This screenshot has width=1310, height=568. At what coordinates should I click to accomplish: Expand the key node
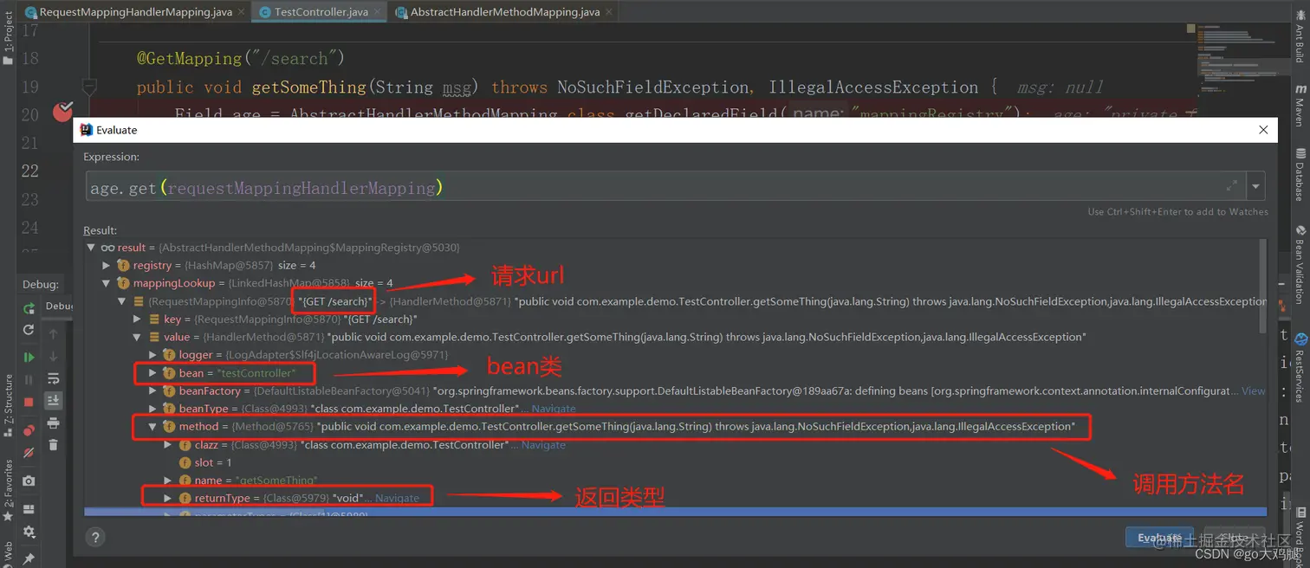coord(137,319)
